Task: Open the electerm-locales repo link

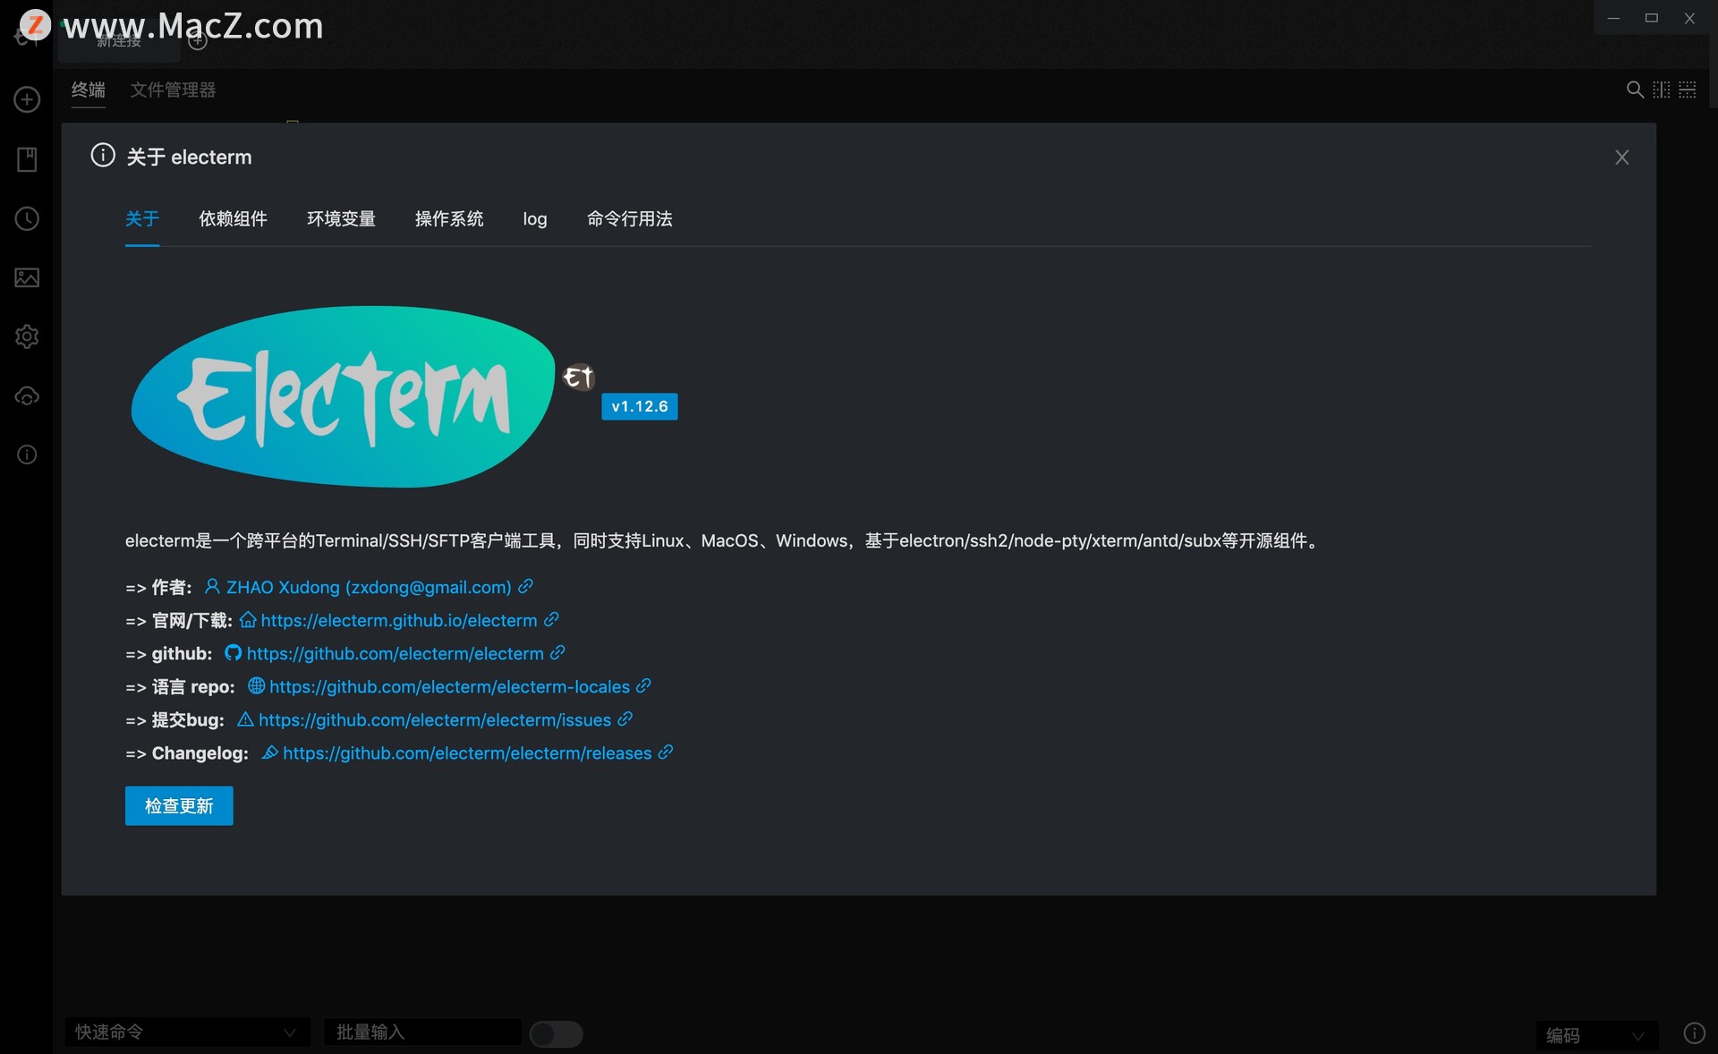Action: pos(450,686)
